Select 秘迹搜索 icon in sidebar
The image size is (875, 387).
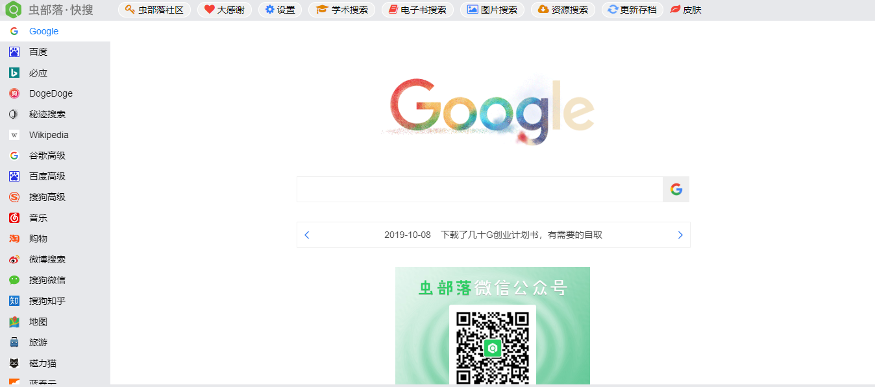click(x=14, y=114)
